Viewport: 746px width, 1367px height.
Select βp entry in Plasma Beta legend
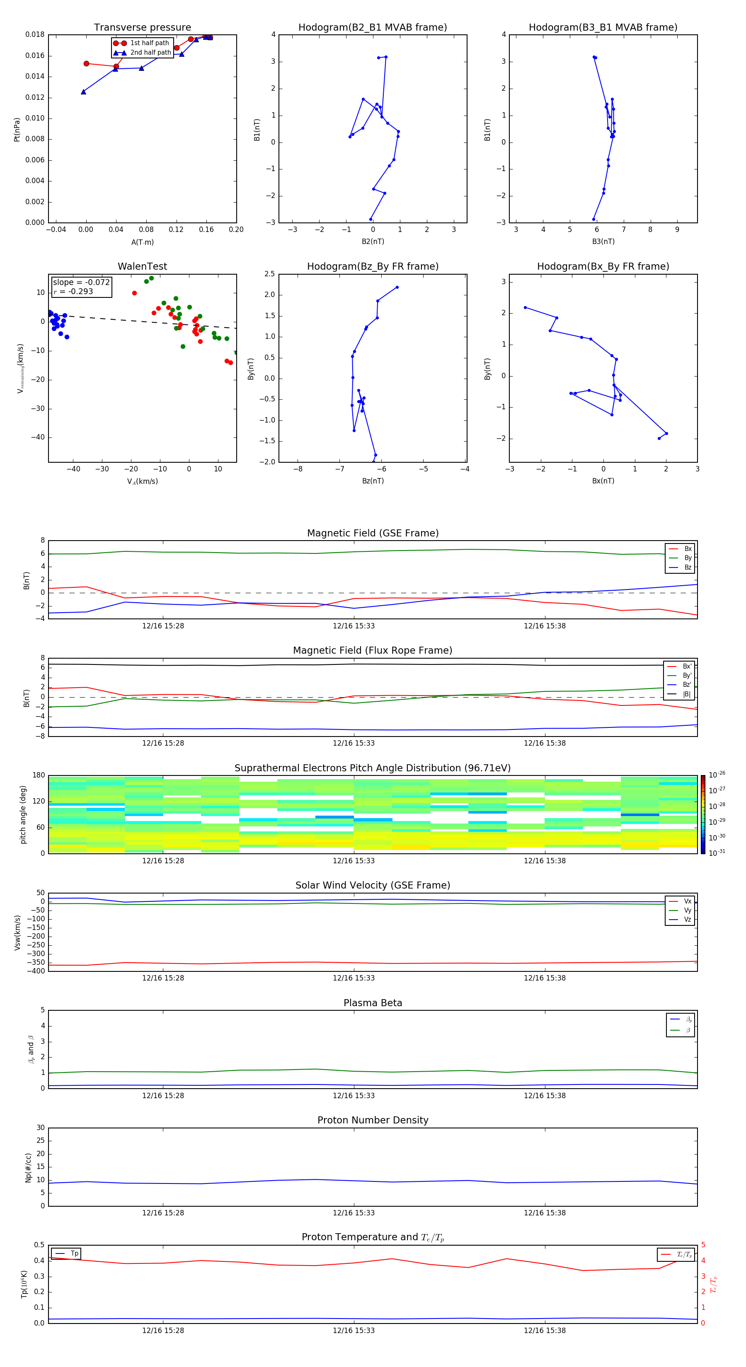[681, 1019]
